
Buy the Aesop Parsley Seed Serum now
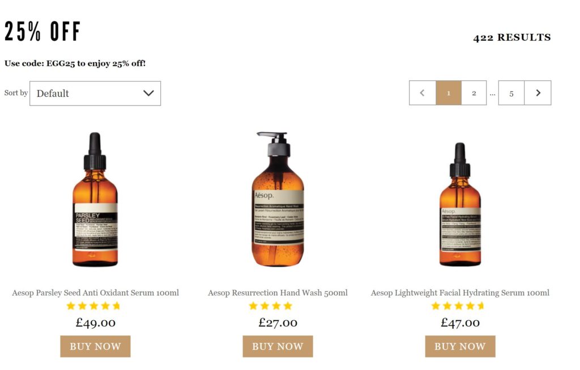tap(95, 346)
